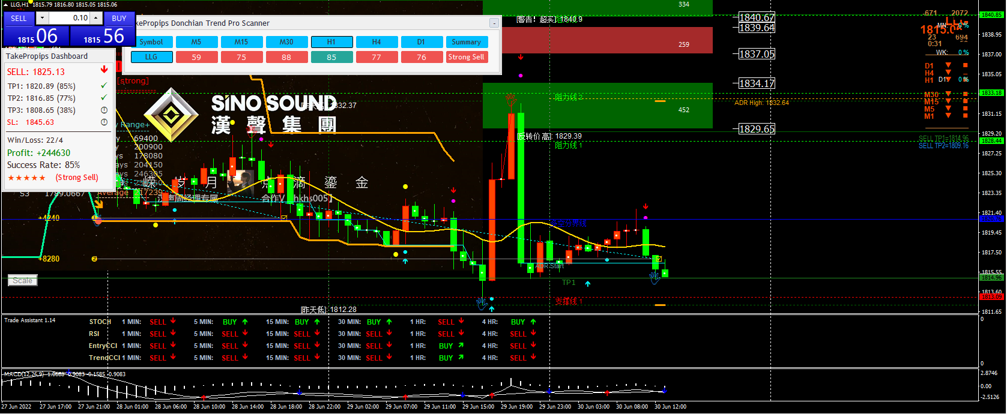This screenshot has width=1007, height=414.
Task: Toggle the one-click trading panel triangle beside LLG,H1
Action: pyautogui.click(x=5, y=4)
